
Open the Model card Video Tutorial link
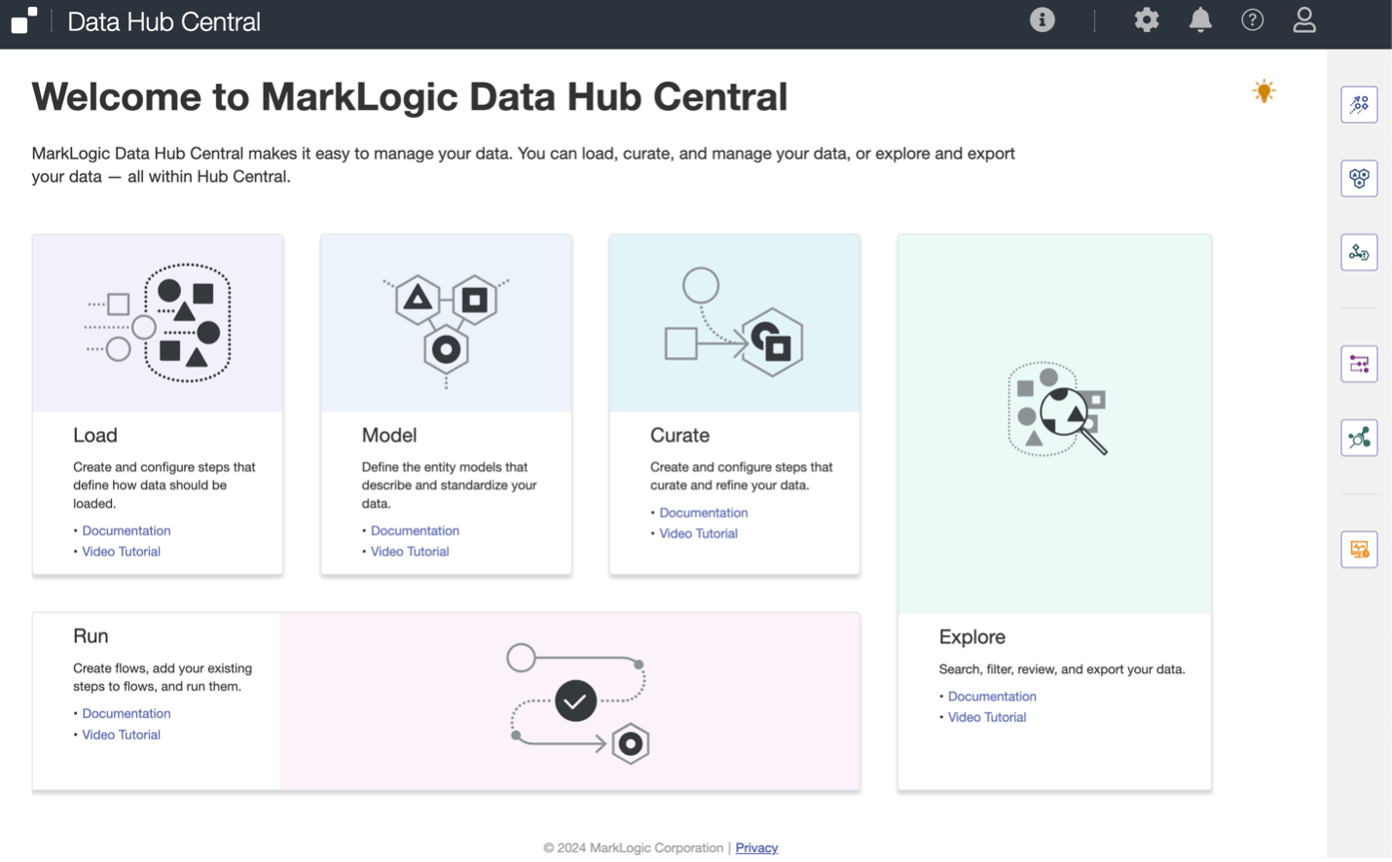point(410,552)
